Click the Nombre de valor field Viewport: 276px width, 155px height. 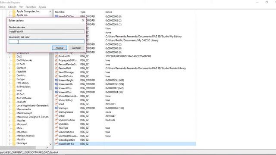[47, 31]
